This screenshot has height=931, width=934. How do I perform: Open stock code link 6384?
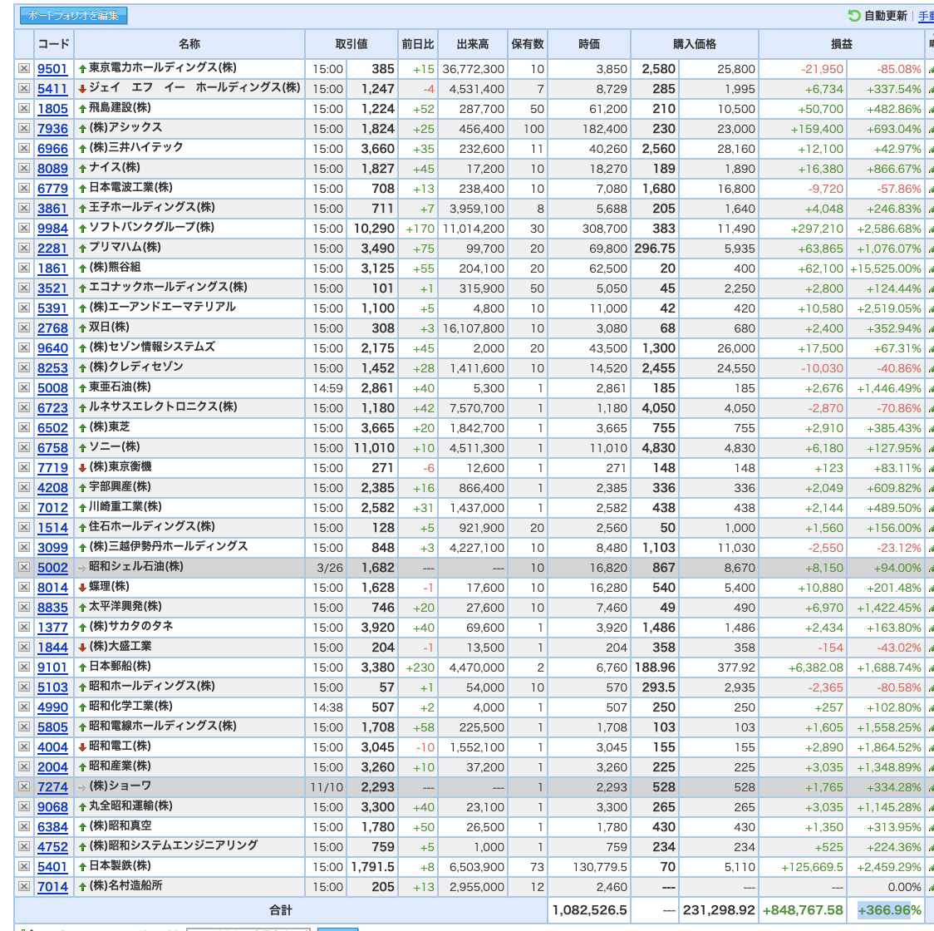[52, 827]
